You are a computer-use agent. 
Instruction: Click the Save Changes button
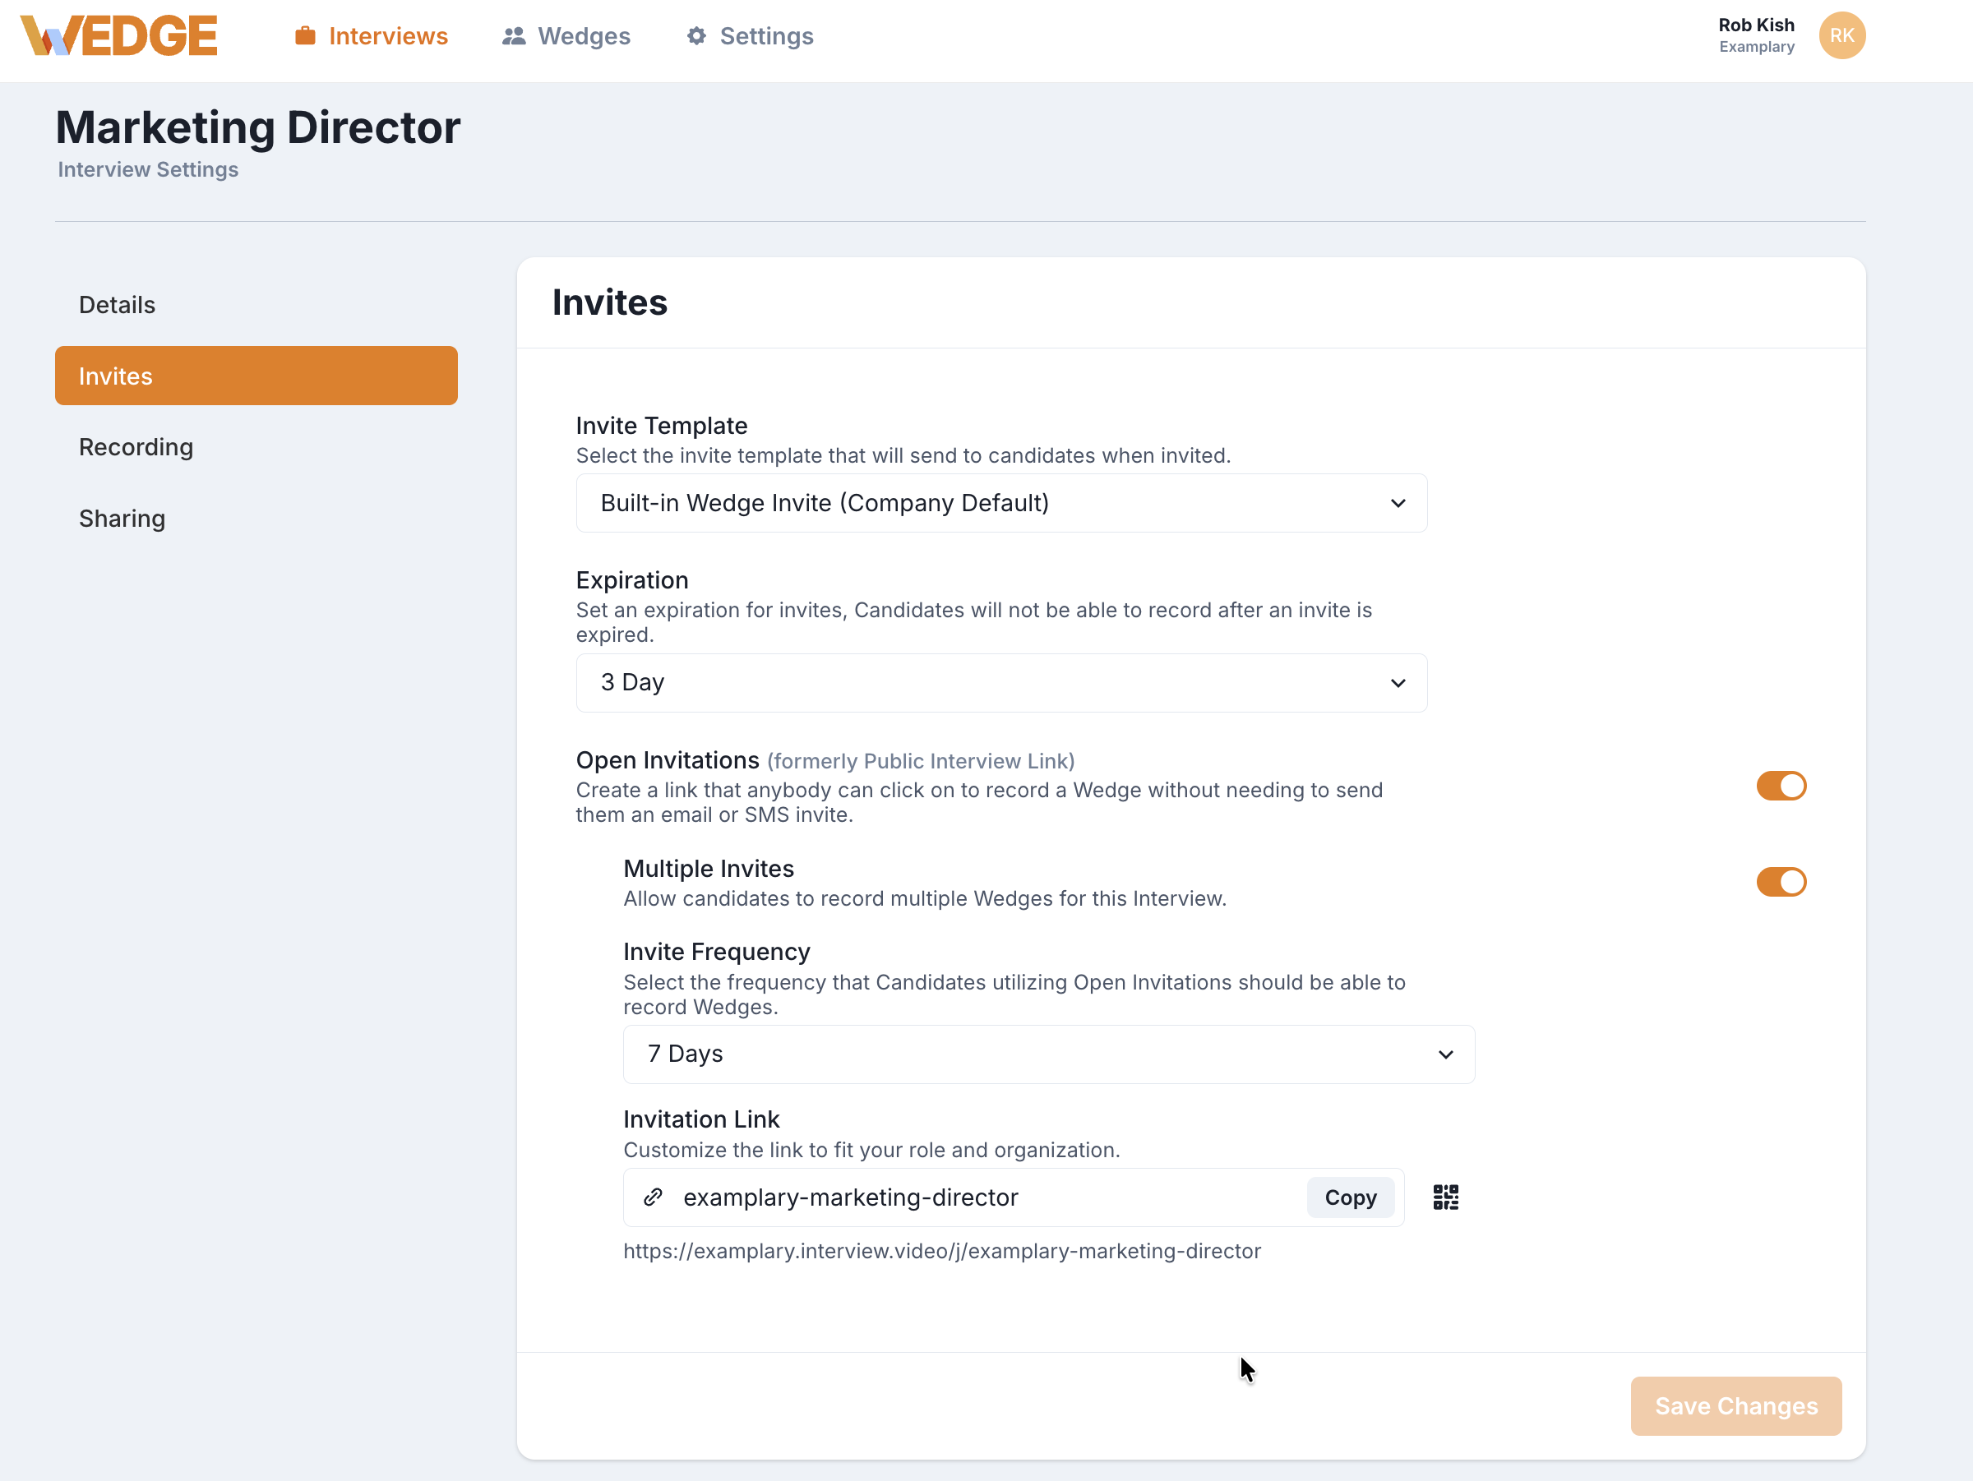coord(1735,1406)
